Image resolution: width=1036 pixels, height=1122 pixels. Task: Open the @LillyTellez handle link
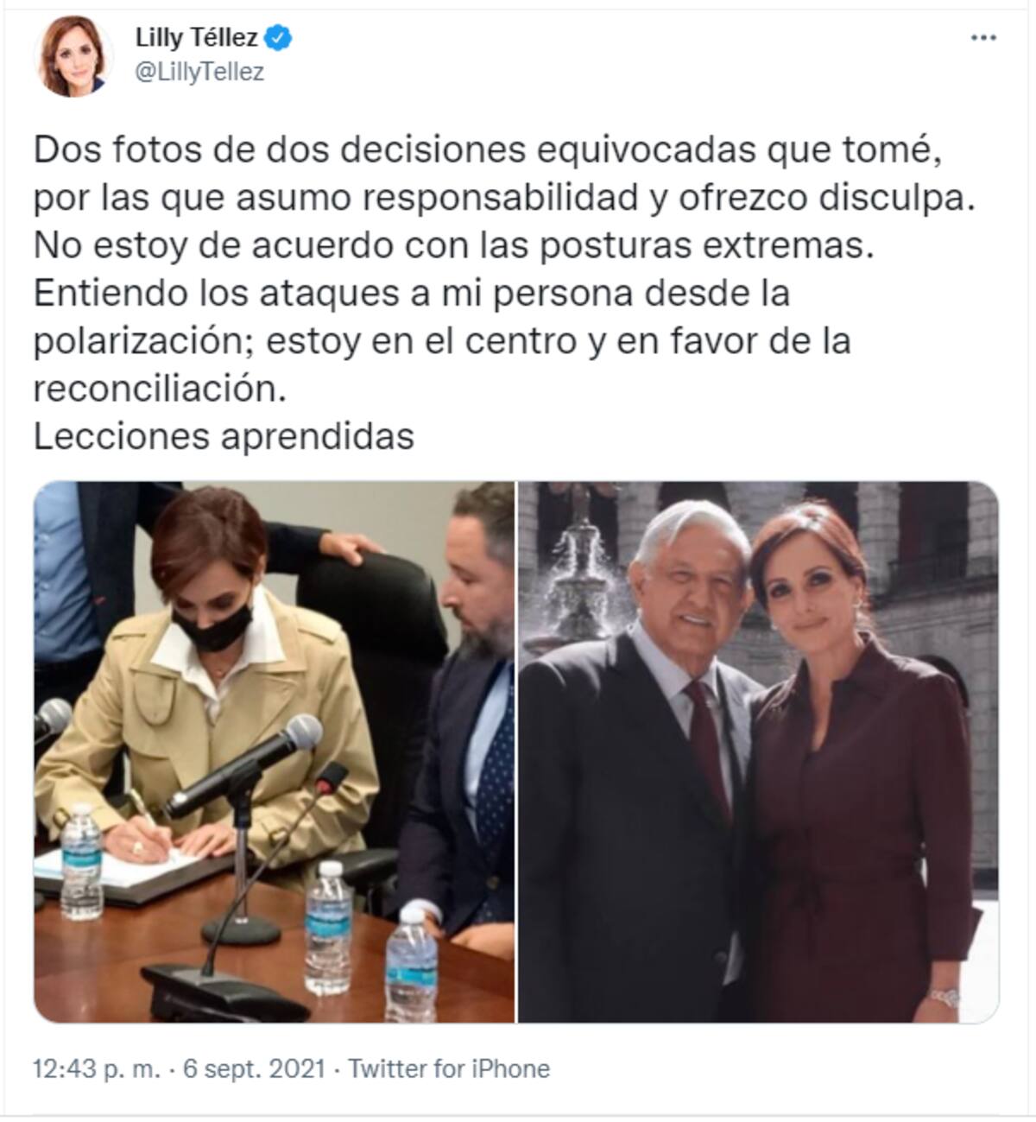(199, 73)
